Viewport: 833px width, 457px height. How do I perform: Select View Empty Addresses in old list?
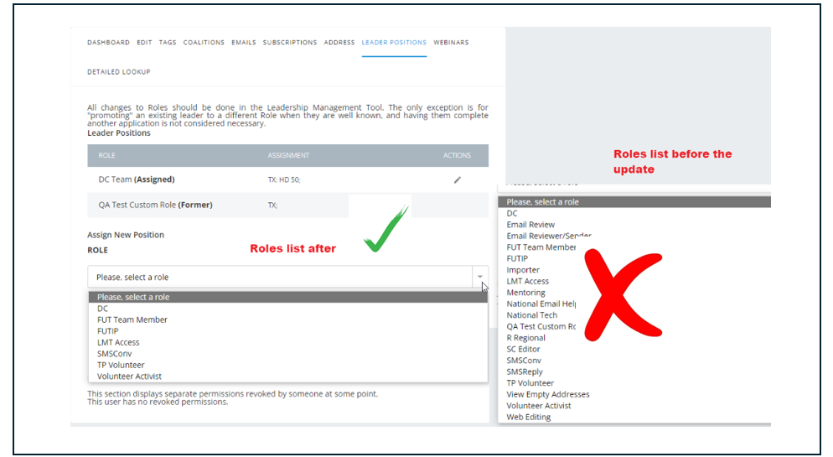pos(548,394)
